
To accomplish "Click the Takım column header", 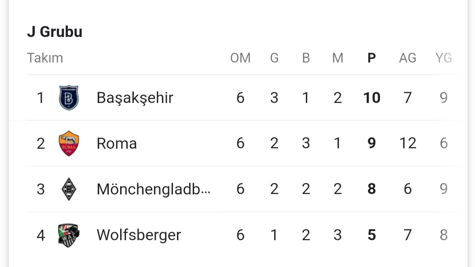I will pyautogui.click(x=45, y=58).
